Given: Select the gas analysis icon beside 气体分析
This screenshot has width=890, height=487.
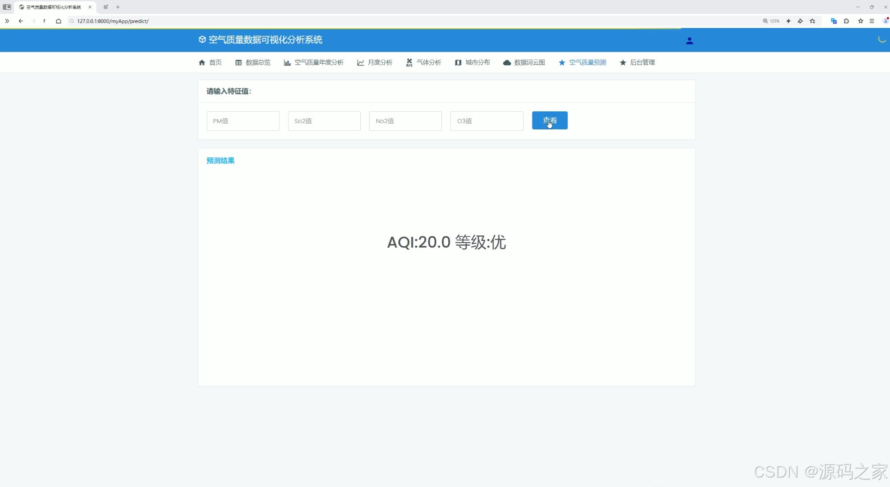Looking at the screenshot, I should [409, 63].
